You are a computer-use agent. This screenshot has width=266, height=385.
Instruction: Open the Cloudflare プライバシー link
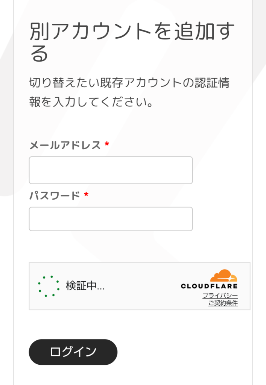[x=220, y=296]
